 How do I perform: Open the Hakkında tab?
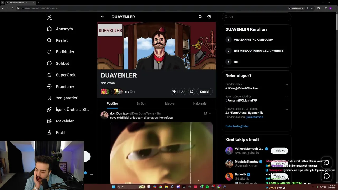200,103
